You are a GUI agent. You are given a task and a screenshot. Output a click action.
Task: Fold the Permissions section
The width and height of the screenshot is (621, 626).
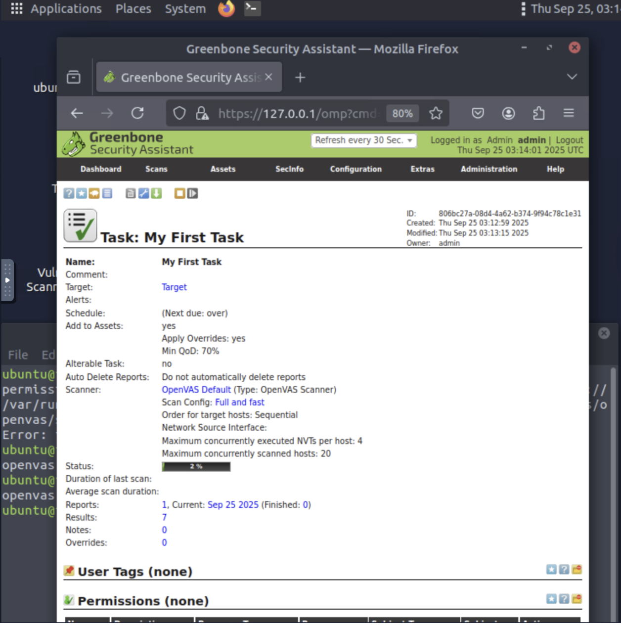click(x=577, y=599)
